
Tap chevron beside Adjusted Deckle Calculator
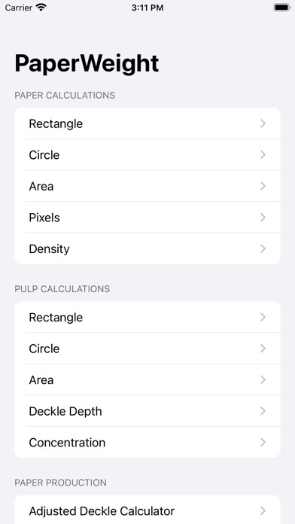(x=263, y=510)
